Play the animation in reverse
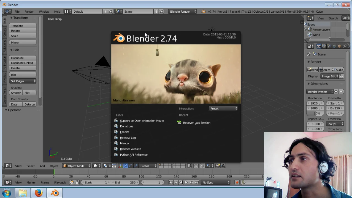 pos(181,182)
